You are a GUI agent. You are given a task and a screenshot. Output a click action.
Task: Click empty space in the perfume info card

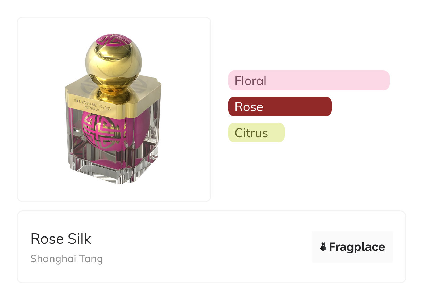point(208,247)
